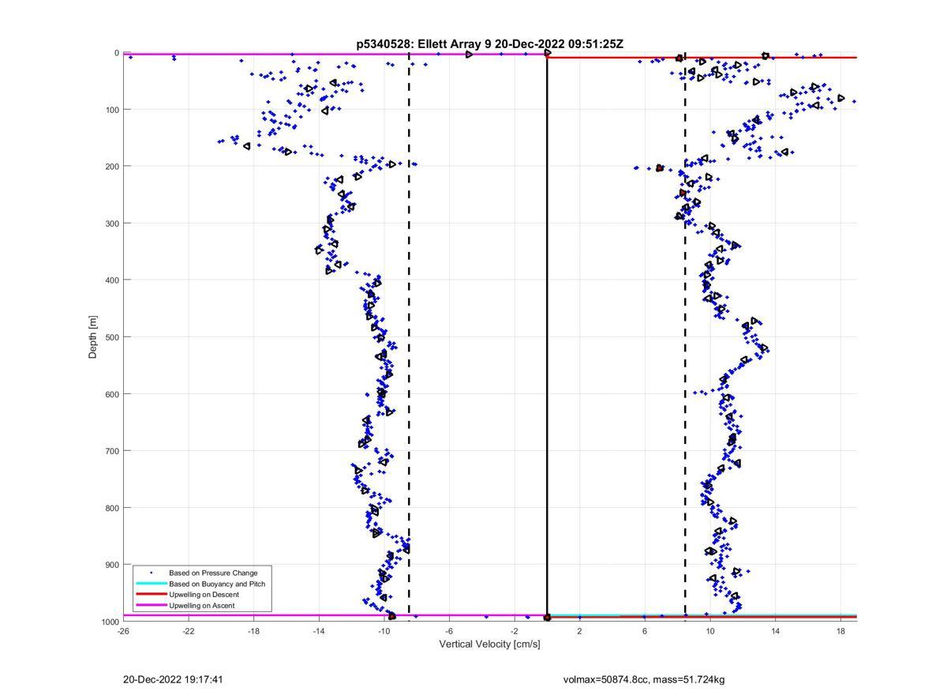This screenshot has height=699, width=947.
Task: Click the x-axis tick label 2
Action: (579, 631)
